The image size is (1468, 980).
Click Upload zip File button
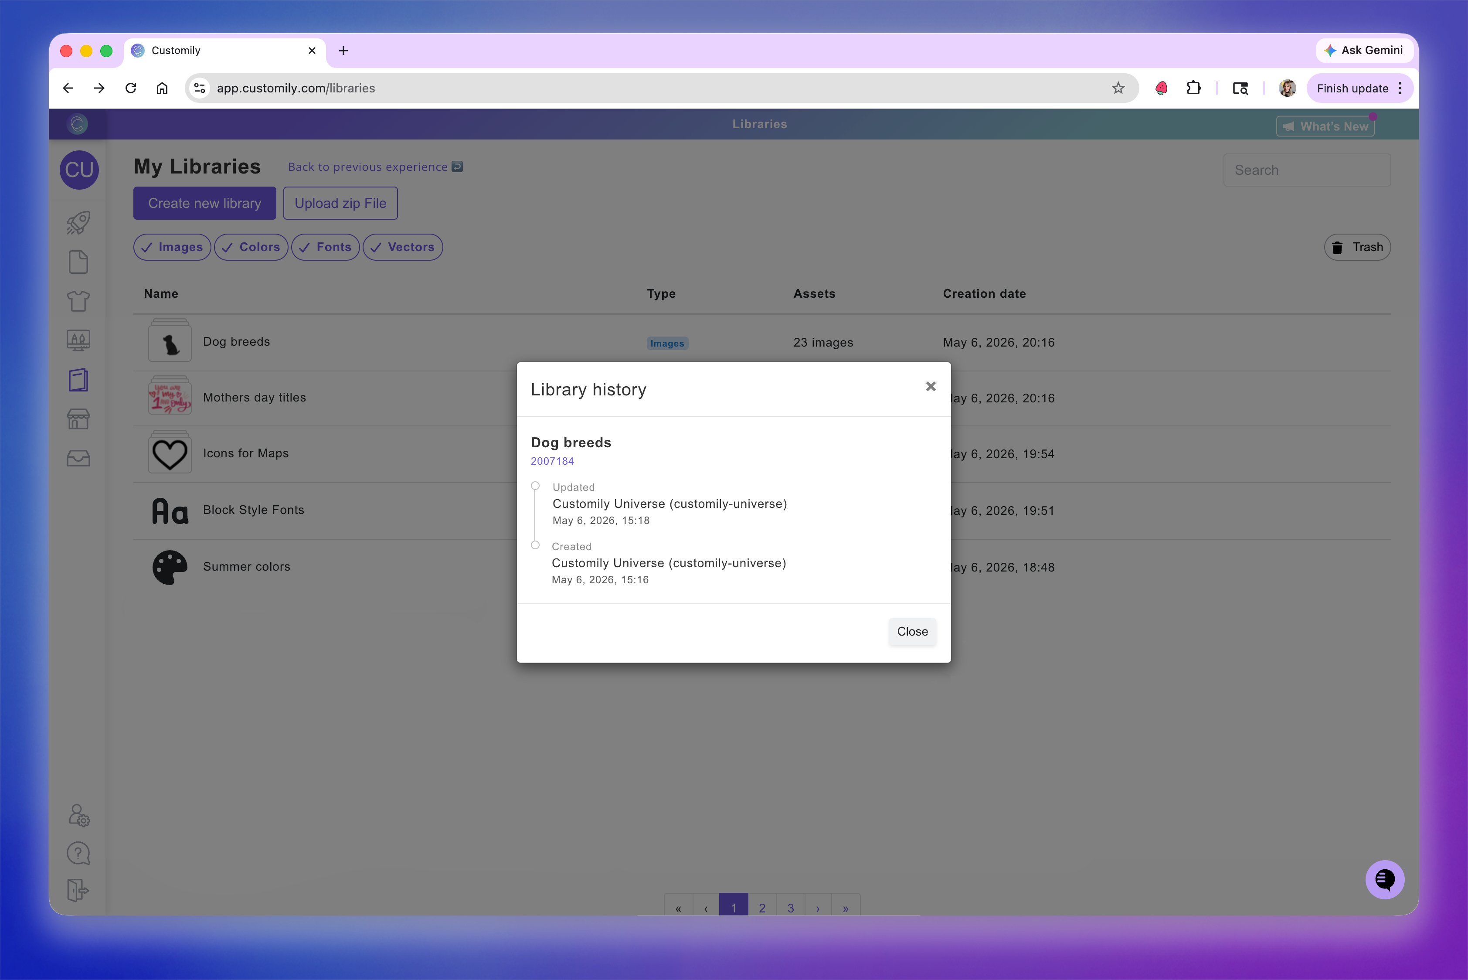tap(340, 203)
